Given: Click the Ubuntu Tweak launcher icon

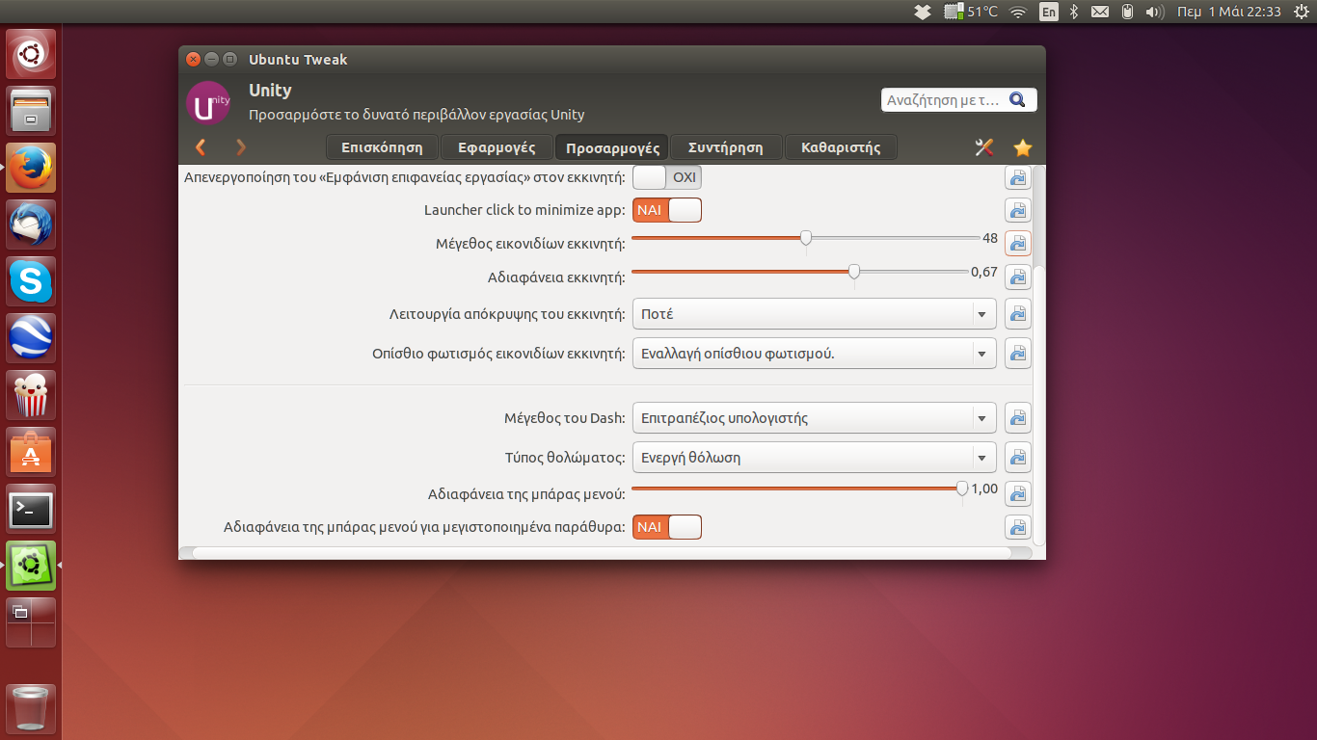Looking at the screenshot, I should (x=32, y=566).
